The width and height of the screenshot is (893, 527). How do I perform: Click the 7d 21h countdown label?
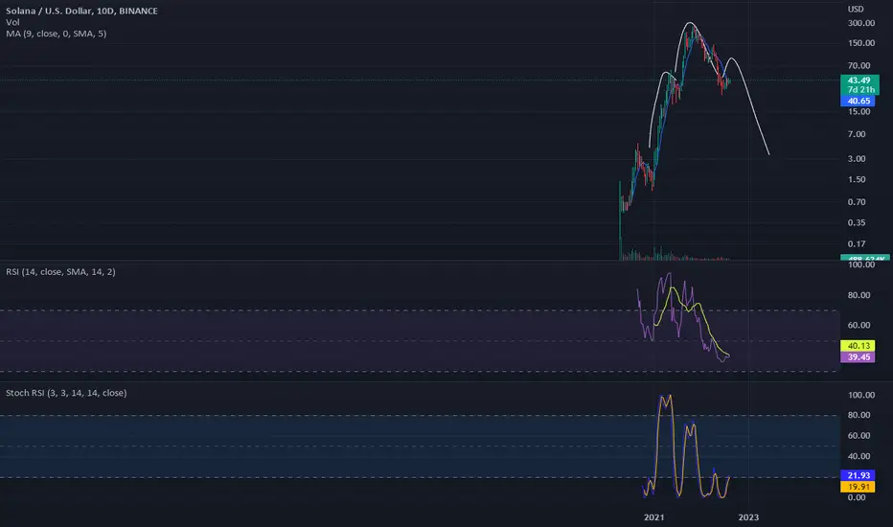coord(860,90)
